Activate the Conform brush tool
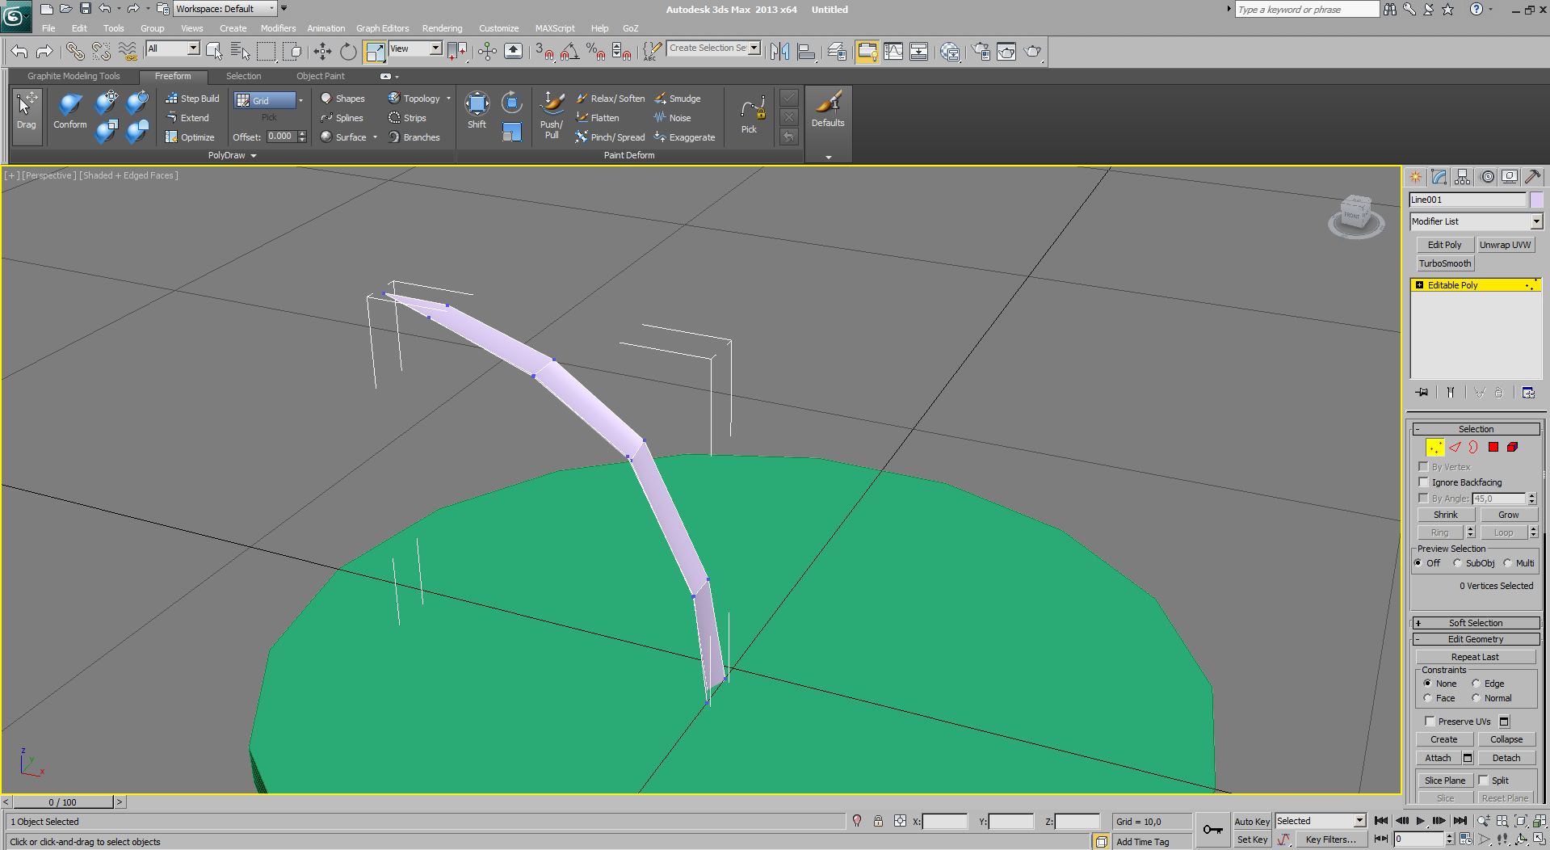The width and height of the screenshot is (1550, 850). [70, 111]
